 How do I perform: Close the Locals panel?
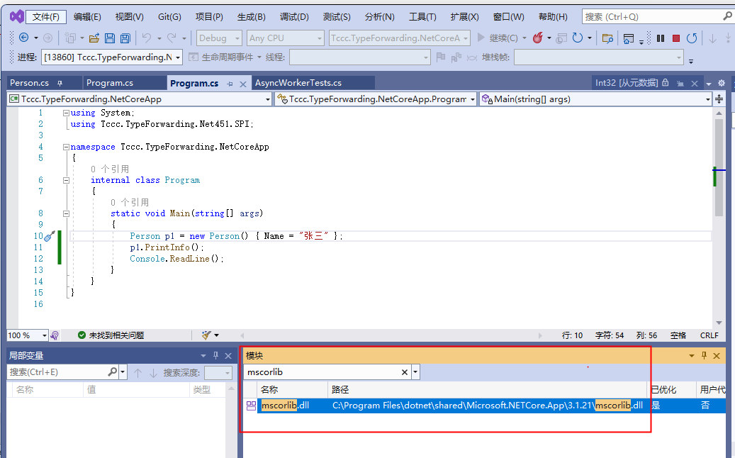point(228,356)
